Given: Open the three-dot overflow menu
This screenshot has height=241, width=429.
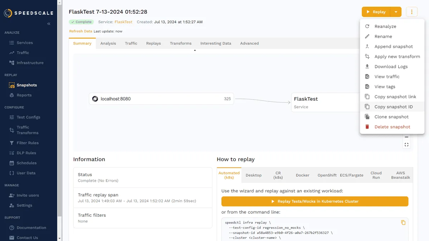Looking at the screenshot, I should (x=411, y=11).
